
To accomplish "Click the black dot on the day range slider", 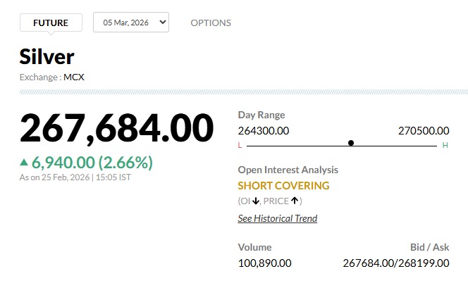I will coord(351,143).
